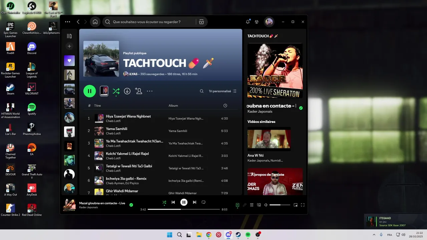Open the now-playing video preview next to shuffle
Viewport: 427px width, 240px height.
click(x=104, y=91)
